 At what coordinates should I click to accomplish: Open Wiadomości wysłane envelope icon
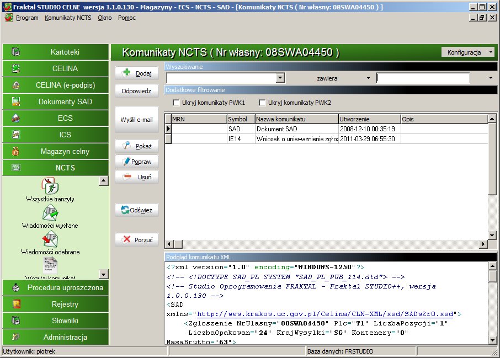tap(50, 213)
